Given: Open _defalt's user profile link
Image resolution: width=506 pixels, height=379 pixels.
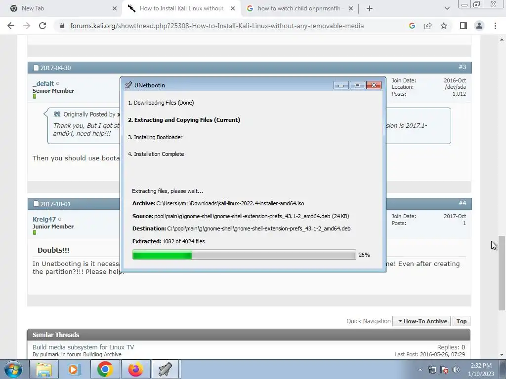Looking at the screenshot, I should pos(43,83).
